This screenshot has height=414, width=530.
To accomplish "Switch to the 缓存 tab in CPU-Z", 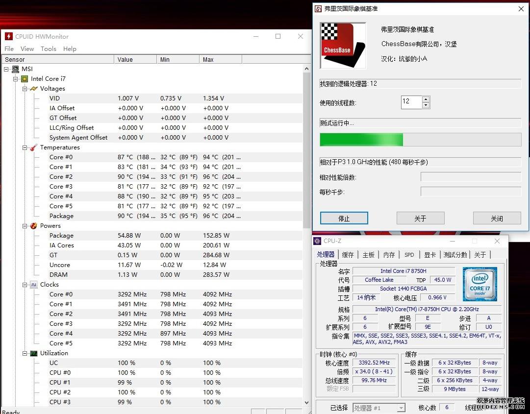I will [348, 255].
